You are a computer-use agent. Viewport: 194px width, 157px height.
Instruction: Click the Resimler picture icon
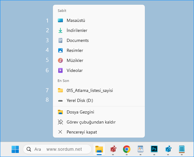pyautogui.click(x=60, y=50)
